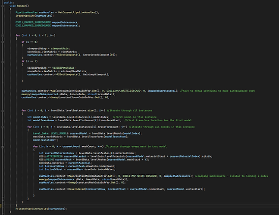Click H2B::ATTRIBUTES& type

pyautogui.click(x=51, y=157)
